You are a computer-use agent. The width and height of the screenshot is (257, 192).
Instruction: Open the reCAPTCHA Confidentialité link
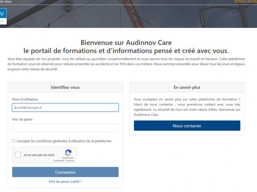point(59,161)
